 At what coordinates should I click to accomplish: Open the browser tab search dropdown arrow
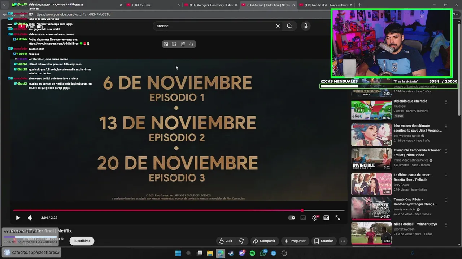point(5,5)
